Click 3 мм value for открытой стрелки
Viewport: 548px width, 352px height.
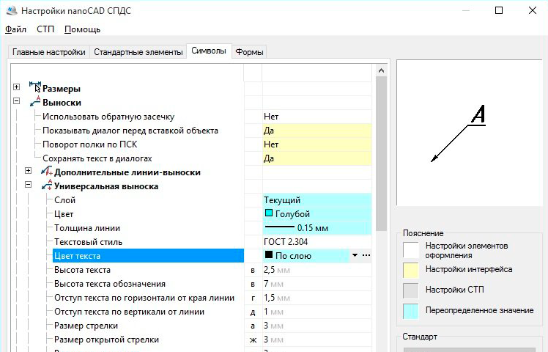(317, 340)
